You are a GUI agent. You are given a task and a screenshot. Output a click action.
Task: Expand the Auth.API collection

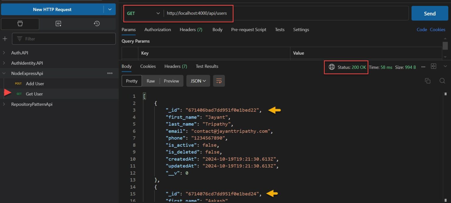coord(4,53)
